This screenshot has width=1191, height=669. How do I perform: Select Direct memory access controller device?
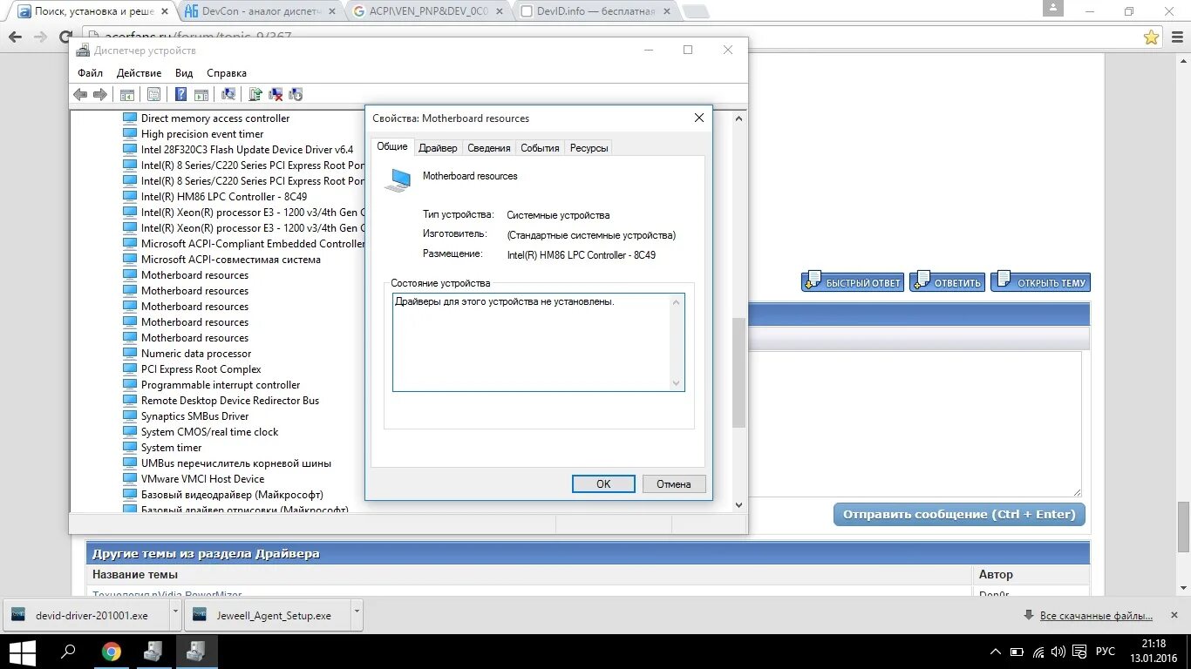[215, 118]
